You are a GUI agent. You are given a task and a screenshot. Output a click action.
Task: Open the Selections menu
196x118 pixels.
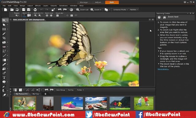(63, 6)
